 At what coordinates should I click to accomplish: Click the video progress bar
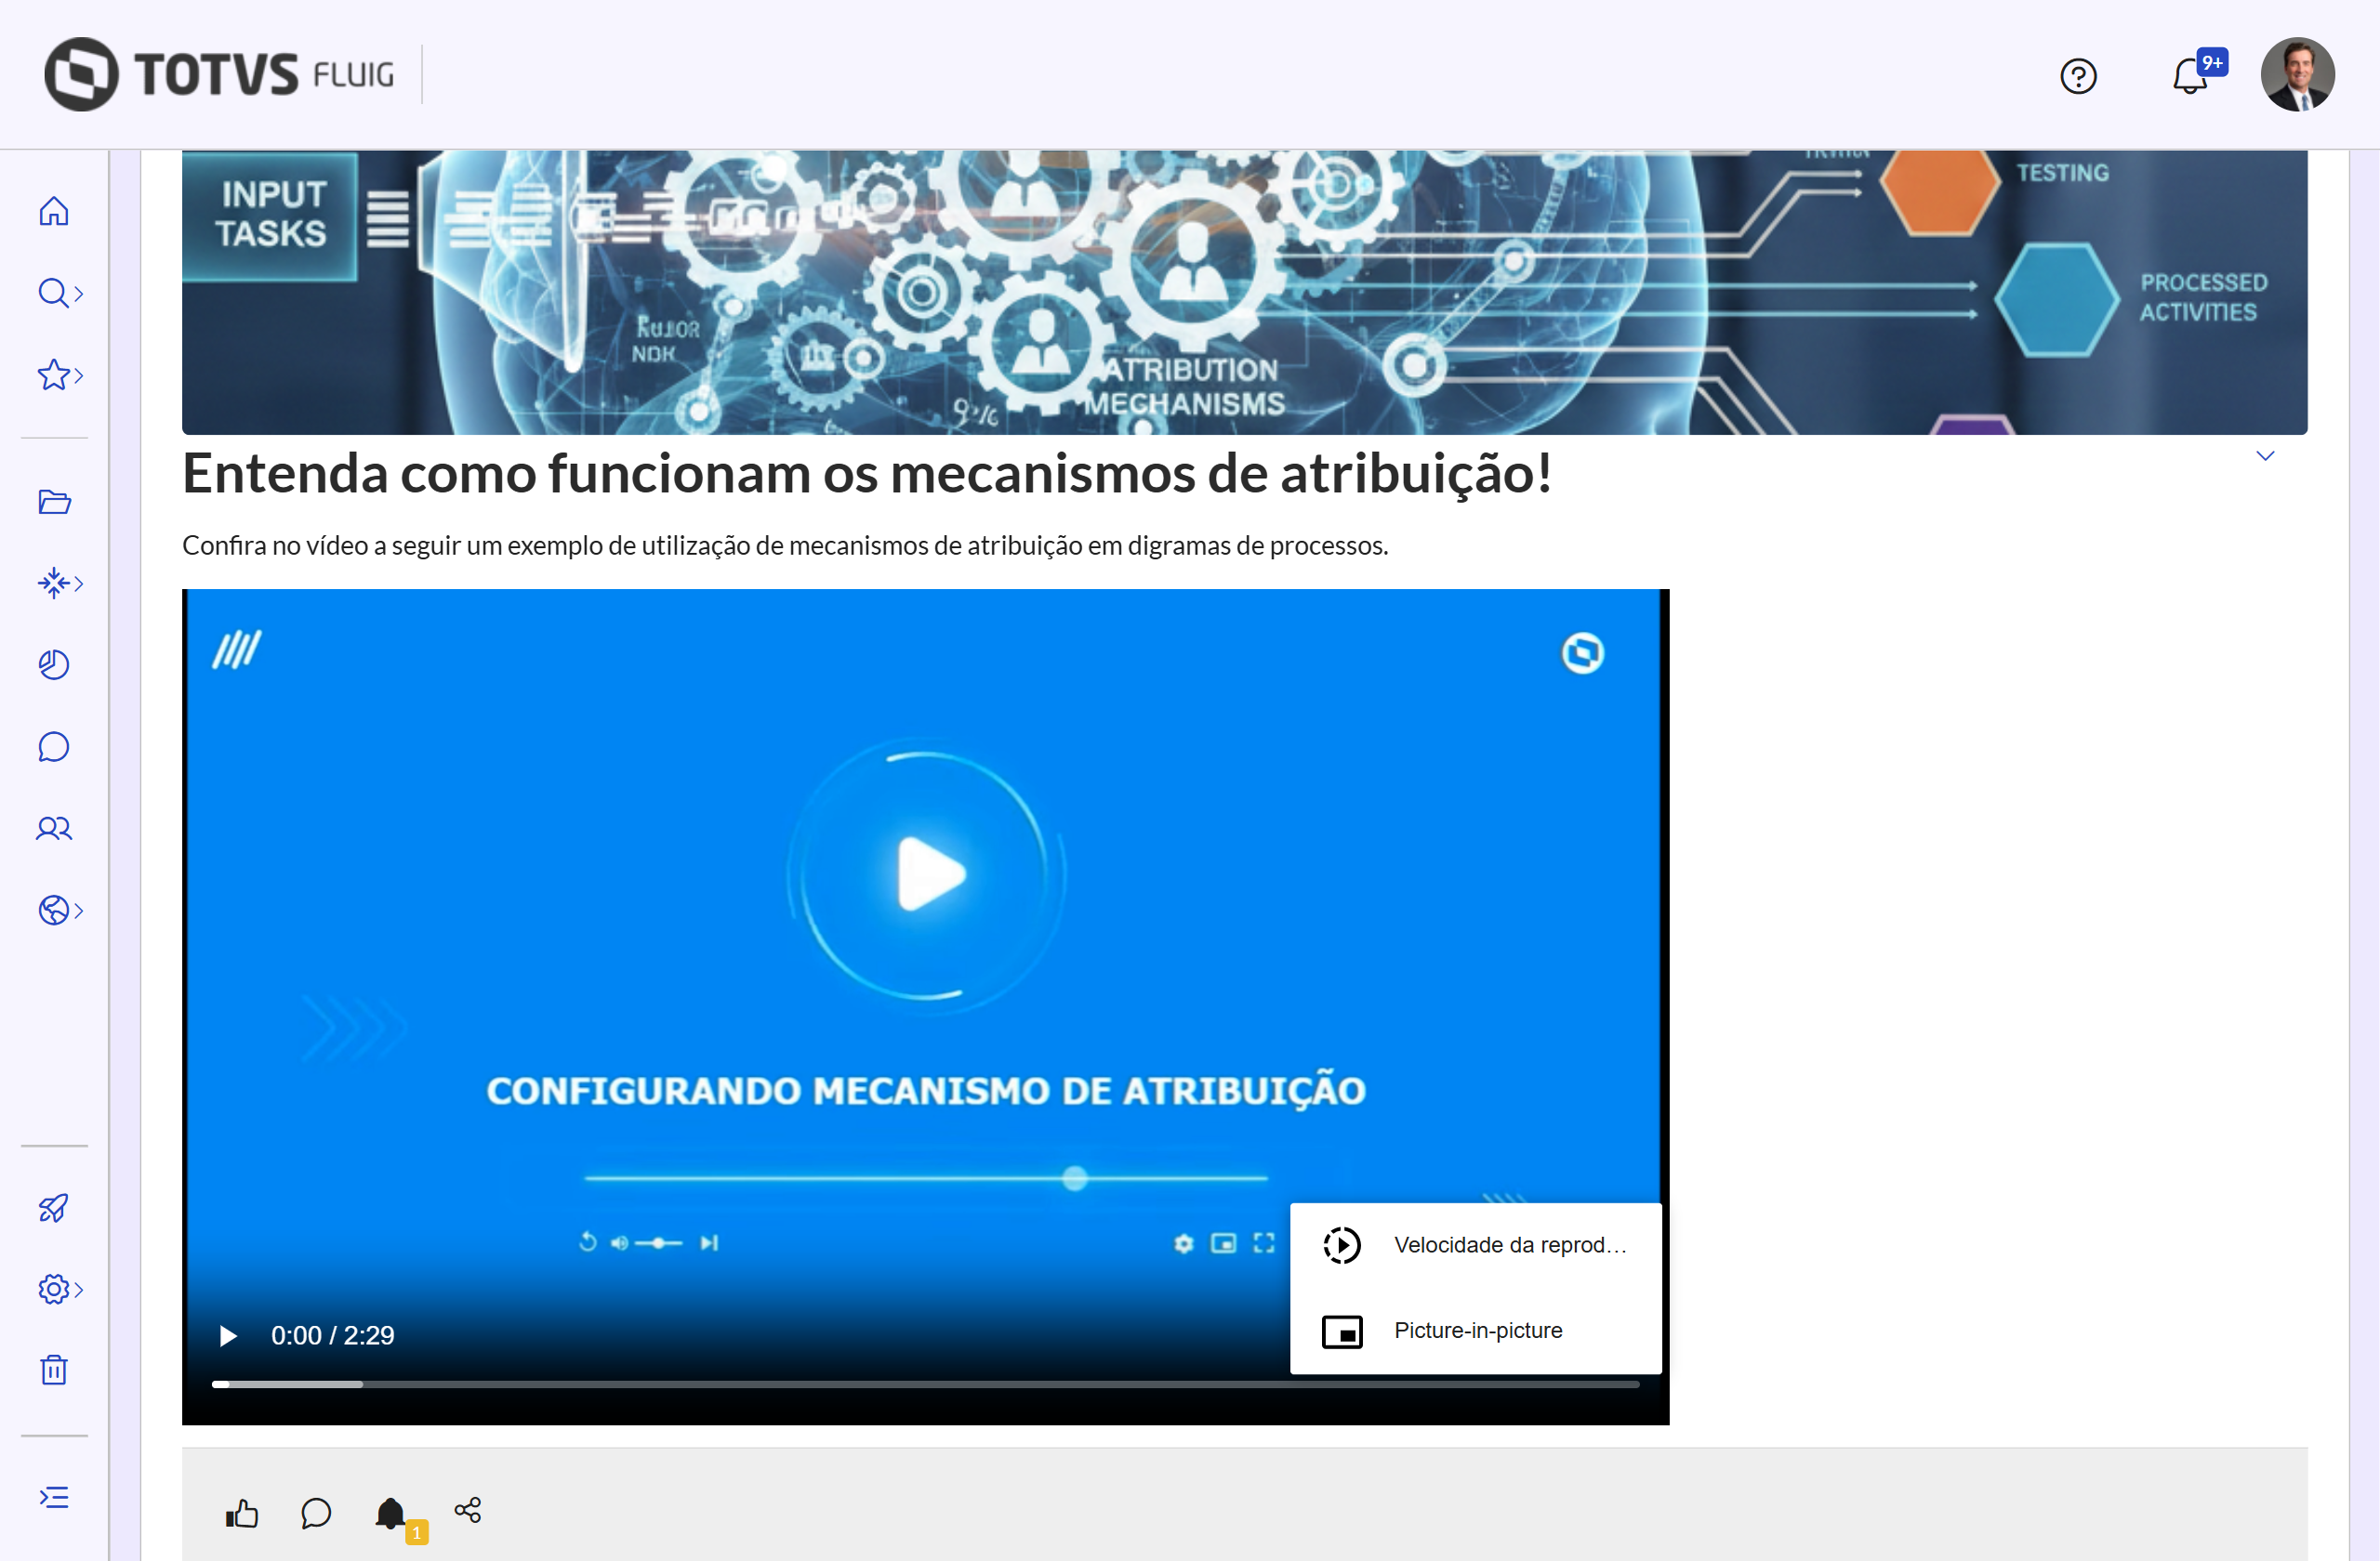pos(925,1384)
